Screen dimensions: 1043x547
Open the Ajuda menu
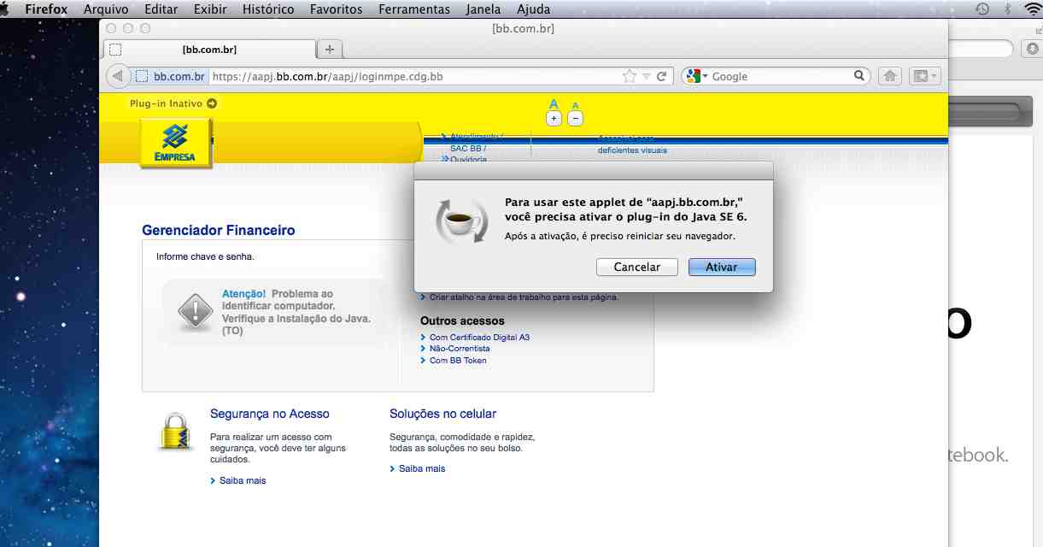click(534, 9)
